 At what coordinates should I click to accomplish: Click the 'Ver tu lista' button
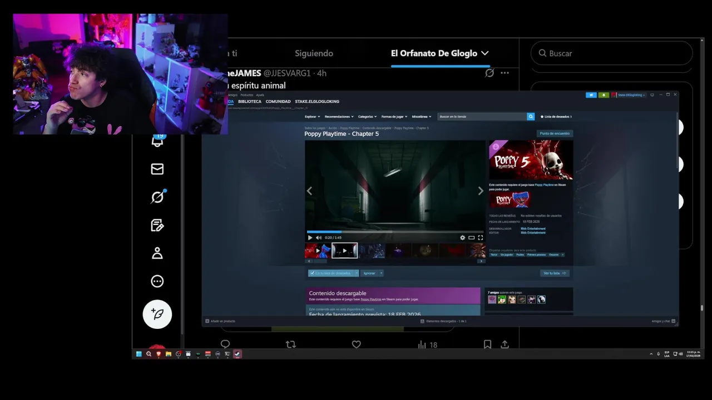pos(555,273)
